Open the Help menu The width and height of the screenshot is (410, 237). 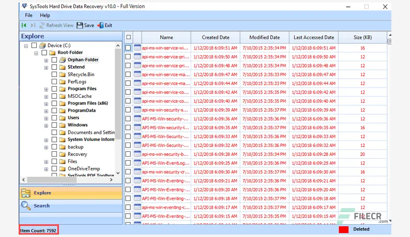pyautogui.click(x=45, y=15)
